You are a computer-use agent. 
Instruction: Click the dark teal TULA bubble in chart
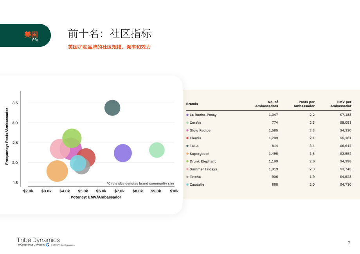pos(112,108)
